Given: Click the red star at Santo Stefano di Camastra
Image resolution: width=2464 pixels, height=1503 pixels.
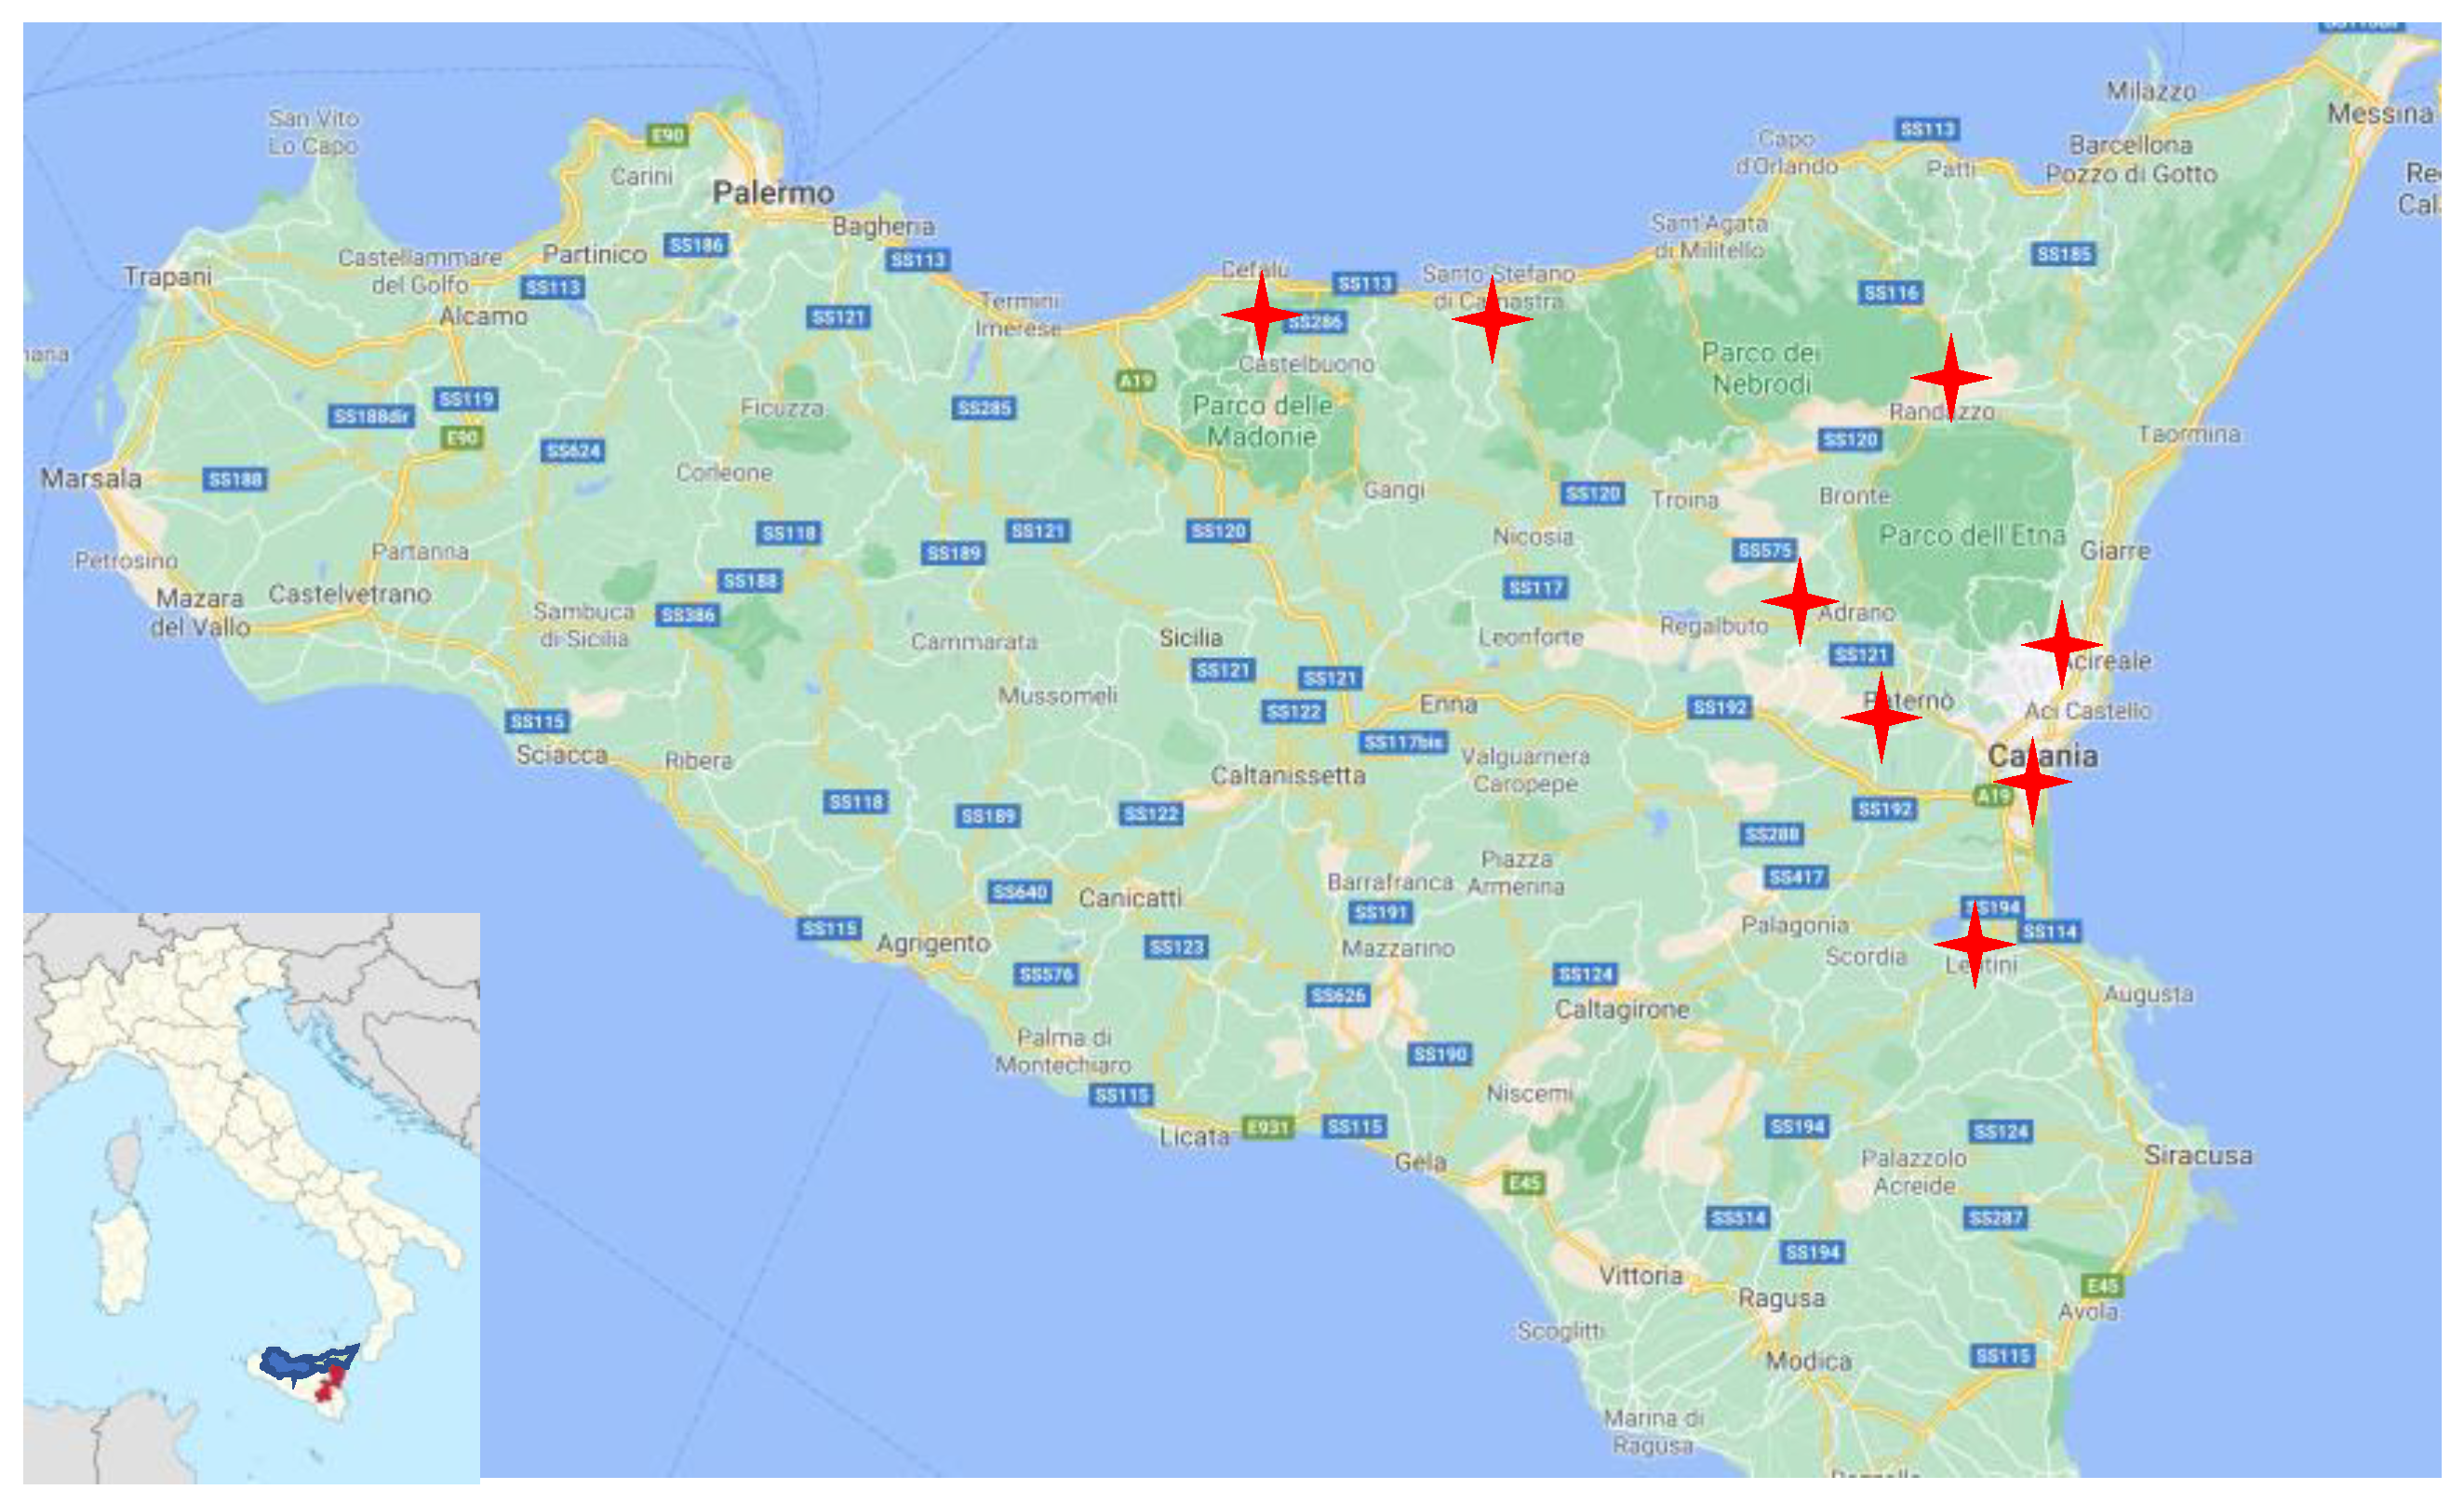Looking at the screenshot, I should 1491,319.
